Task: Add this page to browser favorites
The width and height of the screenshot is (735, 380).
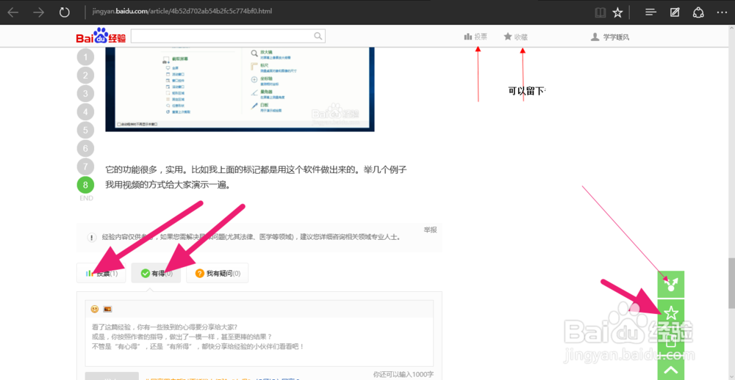Action: coord(618,12)
